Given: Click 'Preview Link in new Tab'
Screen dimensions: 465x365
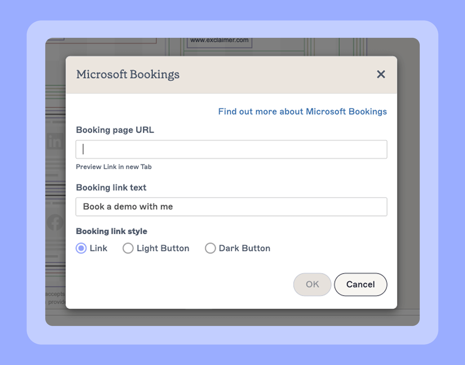Looking at the screenshot, I should tap(114, 167).
